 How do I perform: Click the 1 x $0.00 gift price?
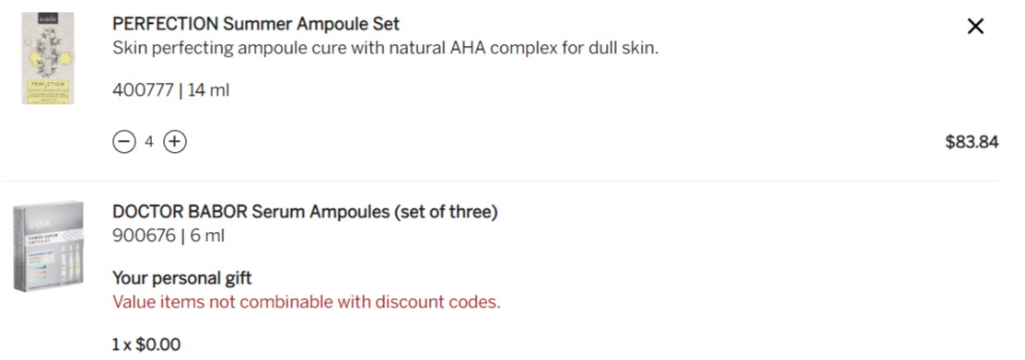146,344
